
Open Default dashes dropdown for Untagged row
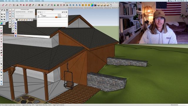tap(60, 16)
